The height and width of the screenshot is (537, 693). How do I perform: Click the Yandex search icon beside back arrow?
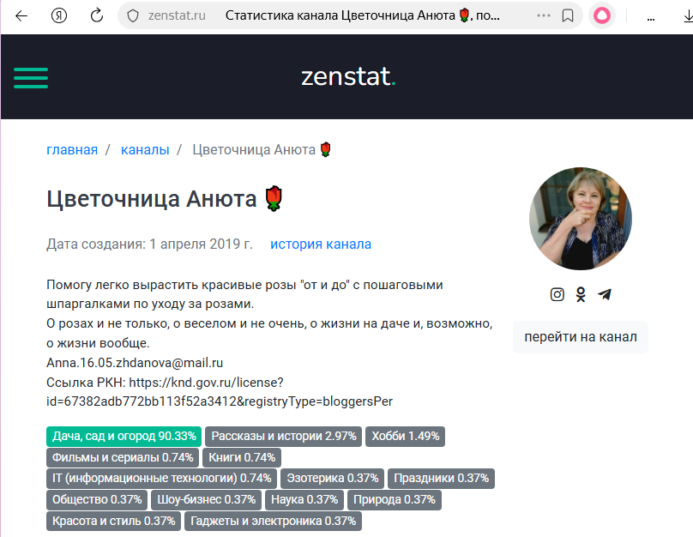[x=58, y=15]
